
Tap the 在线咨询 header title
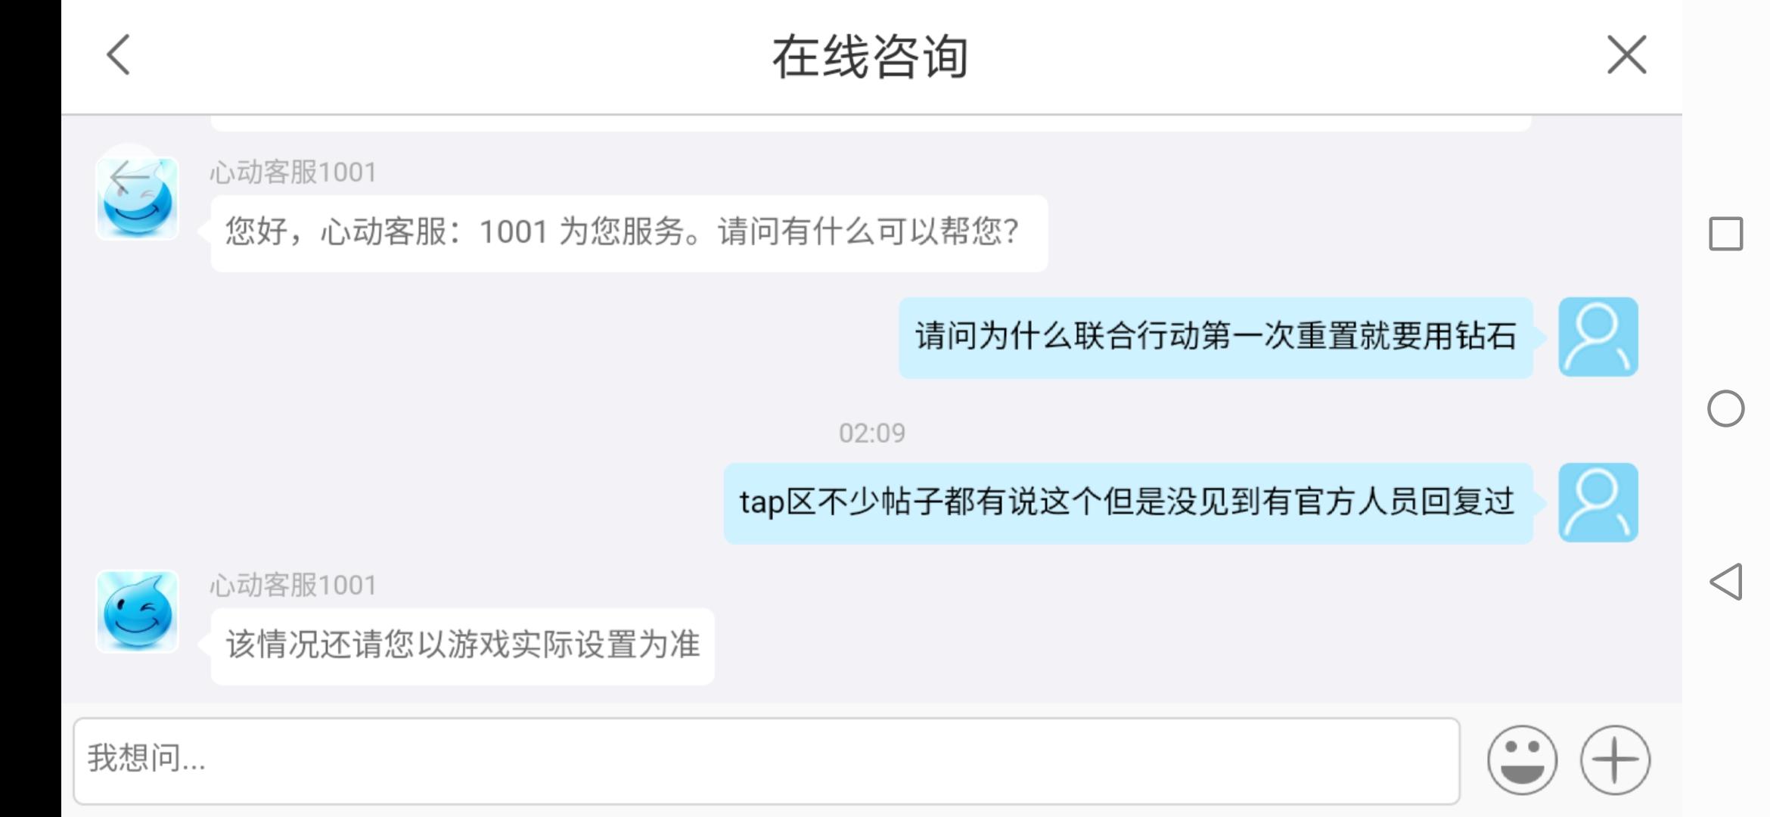(x=871, y=57)
